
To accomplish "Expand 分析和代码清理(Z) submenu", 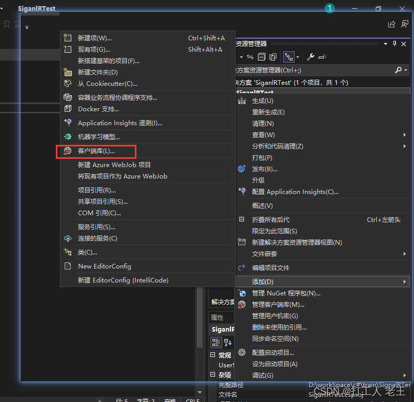I will click(x=323, y=146).
